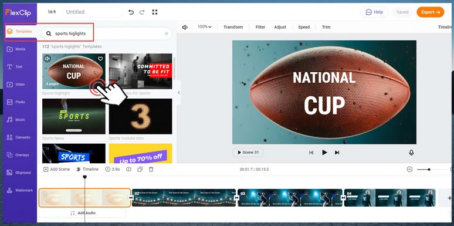Click the duplicate scene icon
Image resolution: width=454 pixels, height=226 pixels.
[140, 169]
